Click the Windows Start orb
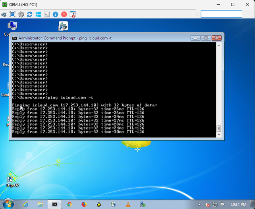 pyautogui.click(x=8, y=204)
